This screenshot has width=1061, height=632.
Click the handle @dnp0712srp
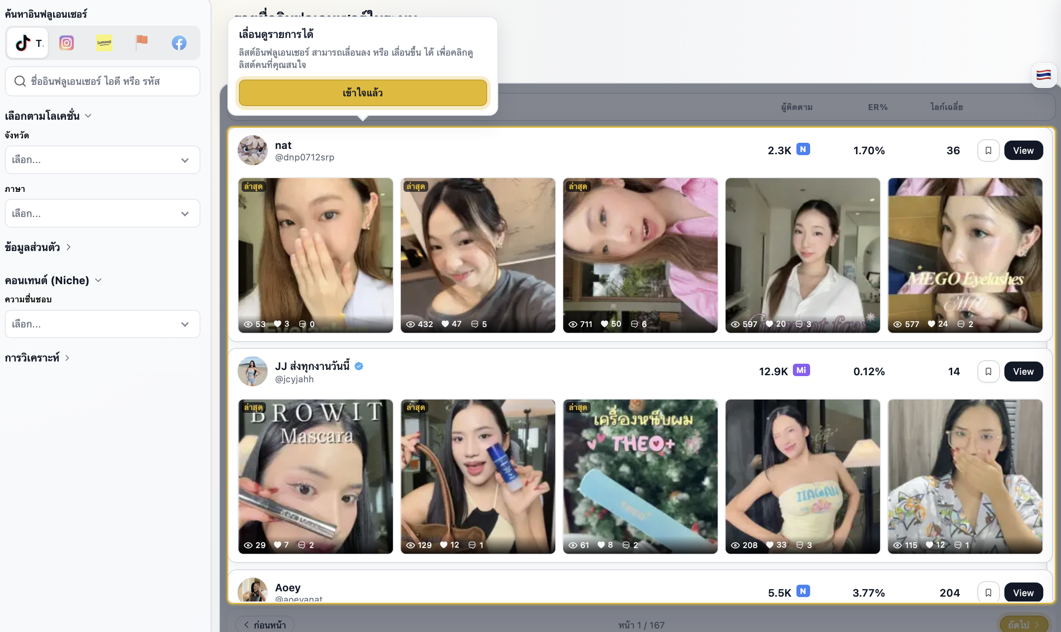[304, 157]
